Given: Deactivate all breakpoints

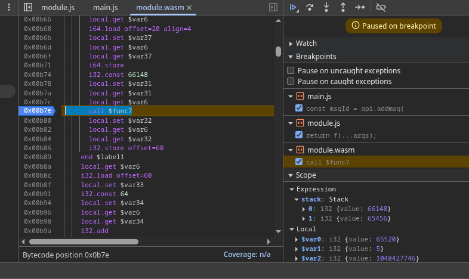Looking at the screenshot, I should [381, 7].
